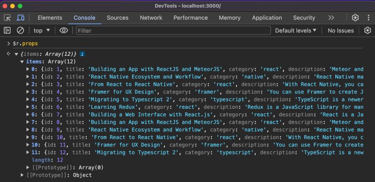Screen dimensions: 375x182
Task: Show more tabs double chevron
Action: [x=331, y=18]
